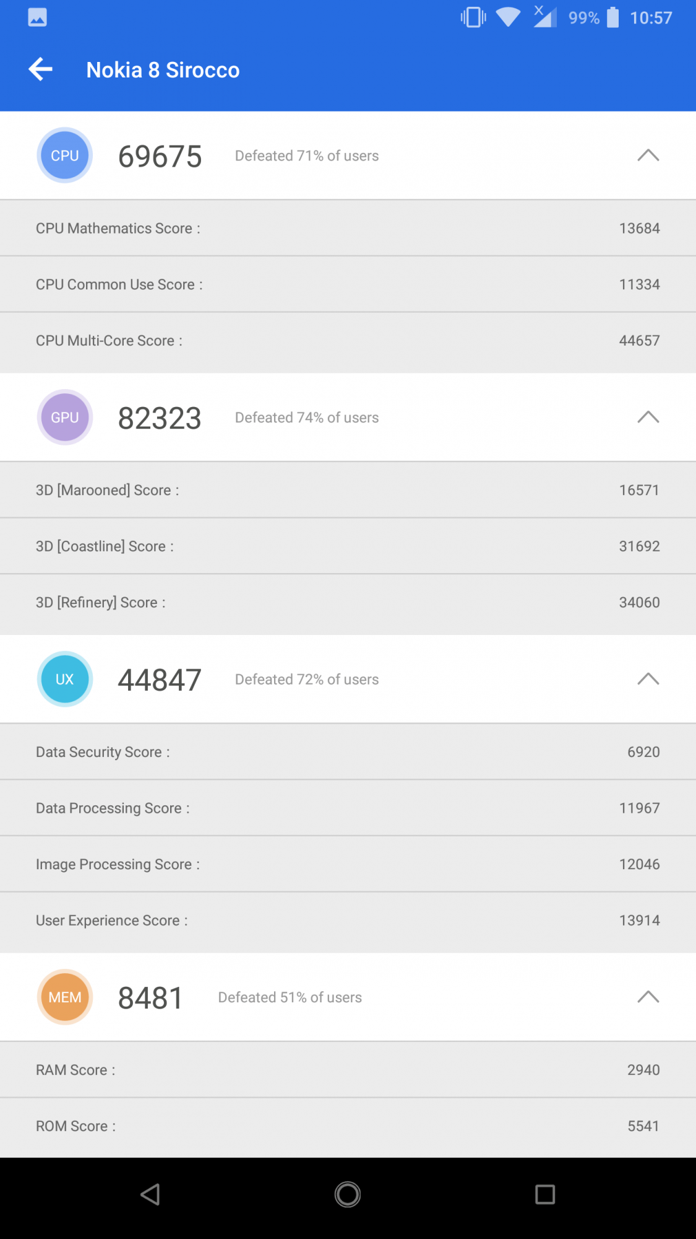Collapse the MEM score section
696x1239 pixels.
648,997
